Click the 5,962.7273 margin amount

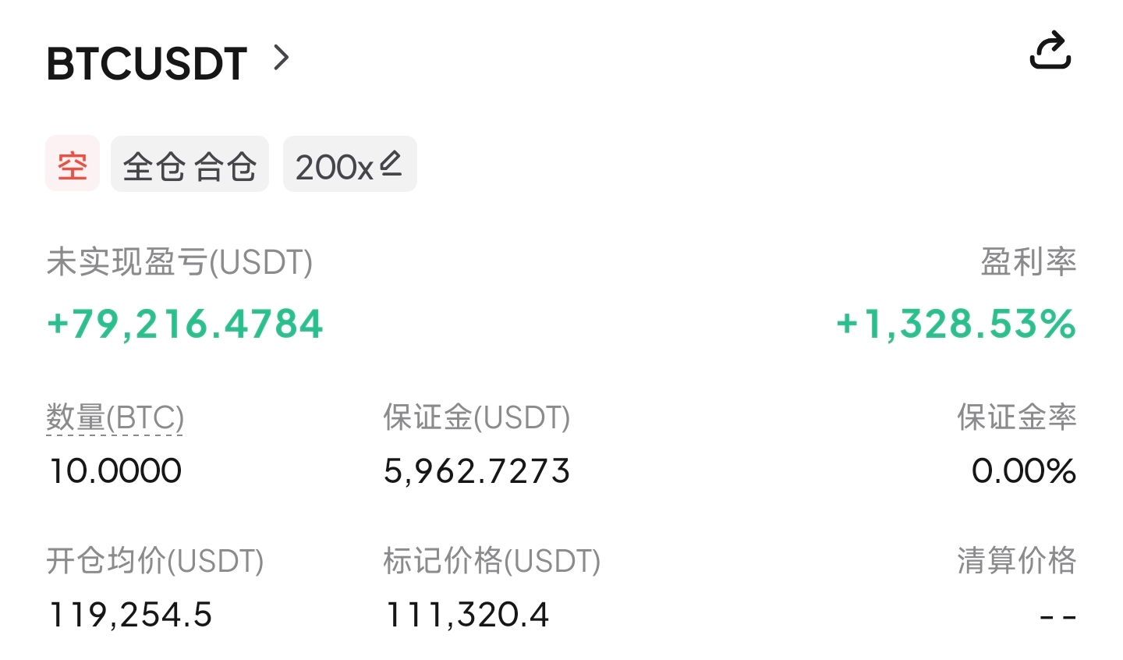pyautogui.click(x=476, y=471)
